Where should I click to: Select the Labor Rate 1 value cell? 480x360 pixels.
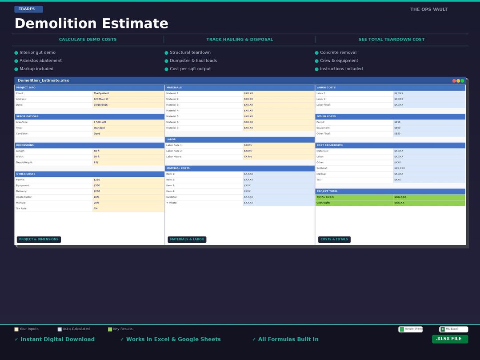click(x=279, y=145)
